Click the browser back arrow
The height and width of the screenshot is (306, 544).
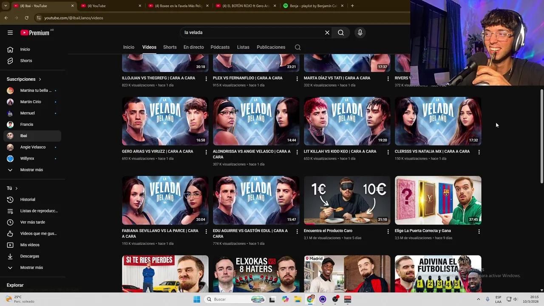tap(6, 18)
